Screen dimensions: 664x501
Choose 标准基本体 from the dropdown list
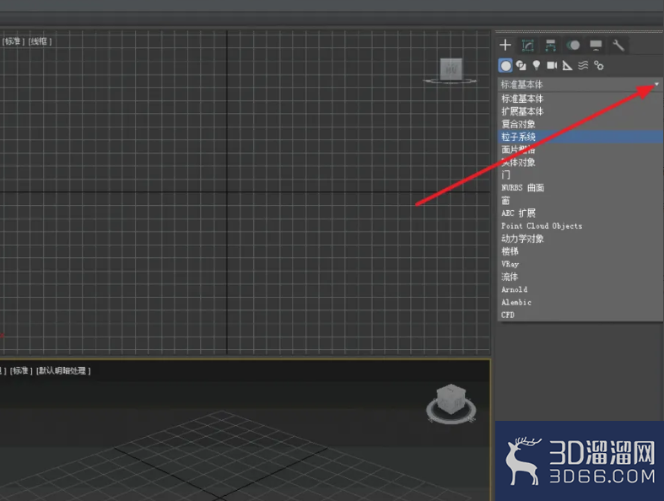click(x=580, y=99)
